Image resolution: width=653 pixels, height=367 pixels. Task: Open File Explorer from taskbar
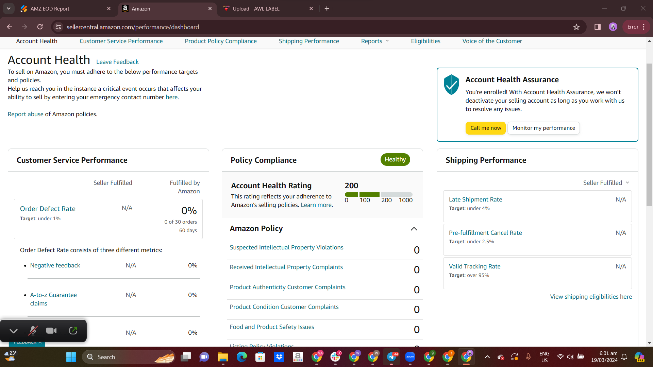click(223, 357)
